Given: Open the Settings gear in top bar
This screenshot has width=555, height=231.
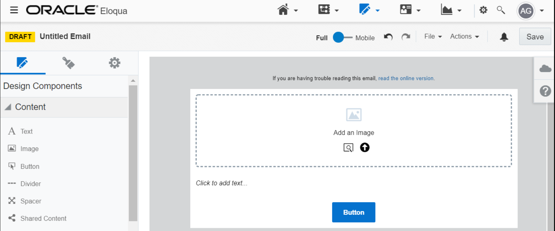Looking at the screenshot, I should [483, 10].
